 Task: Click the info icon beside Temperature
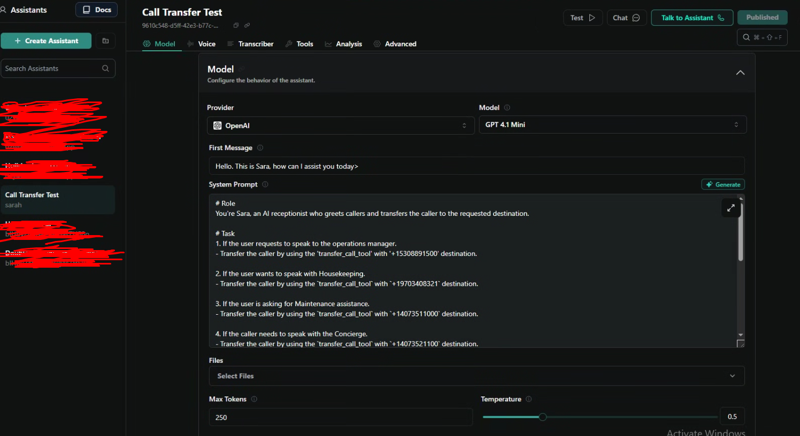pyautogui.click(x=529, y=399)
